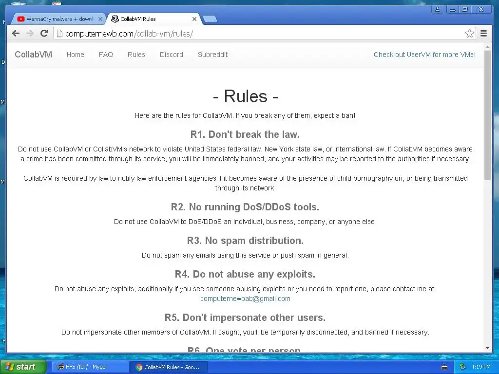The image size is (499, 374).
Task: Click the computernewbab@gmail.com email link
Action: (245, 299)
